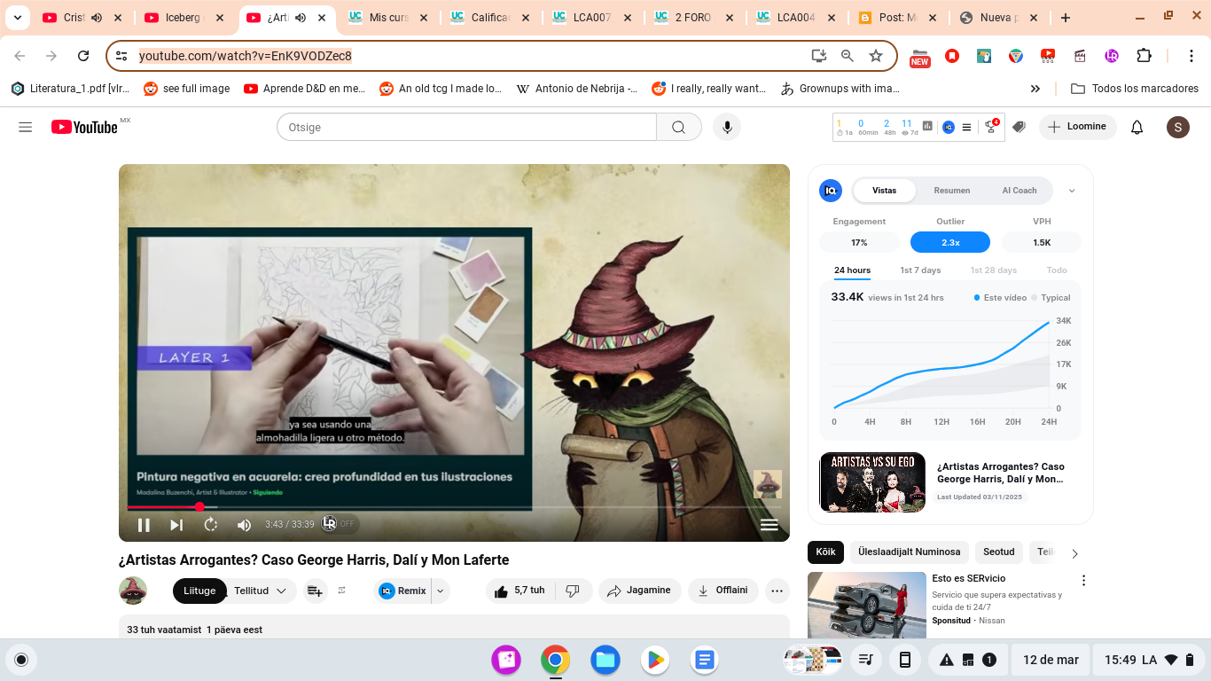Open the Artistas vs su Ego thumbnail

872,482
